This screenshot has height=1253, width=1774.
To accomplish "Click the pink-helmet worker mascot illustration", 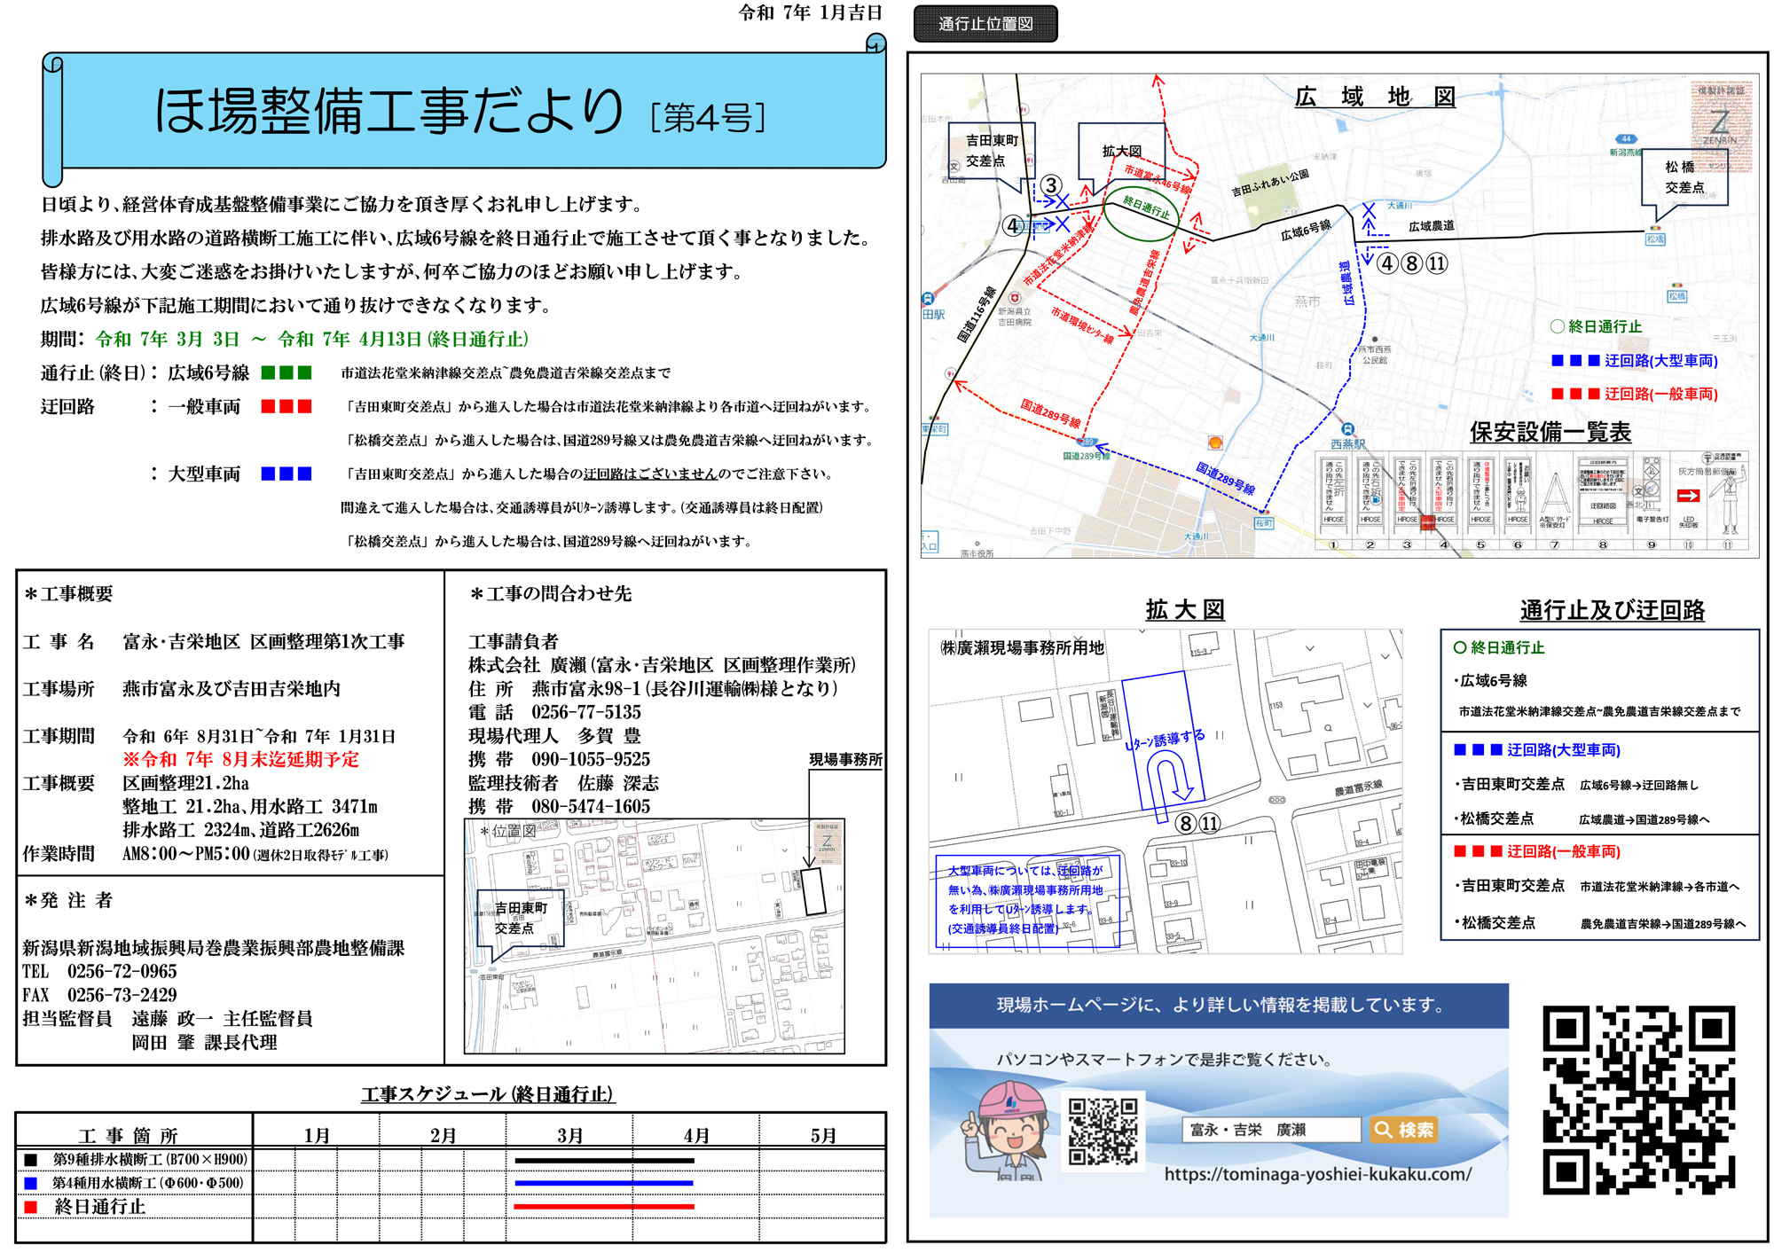I will 1009,1132.
